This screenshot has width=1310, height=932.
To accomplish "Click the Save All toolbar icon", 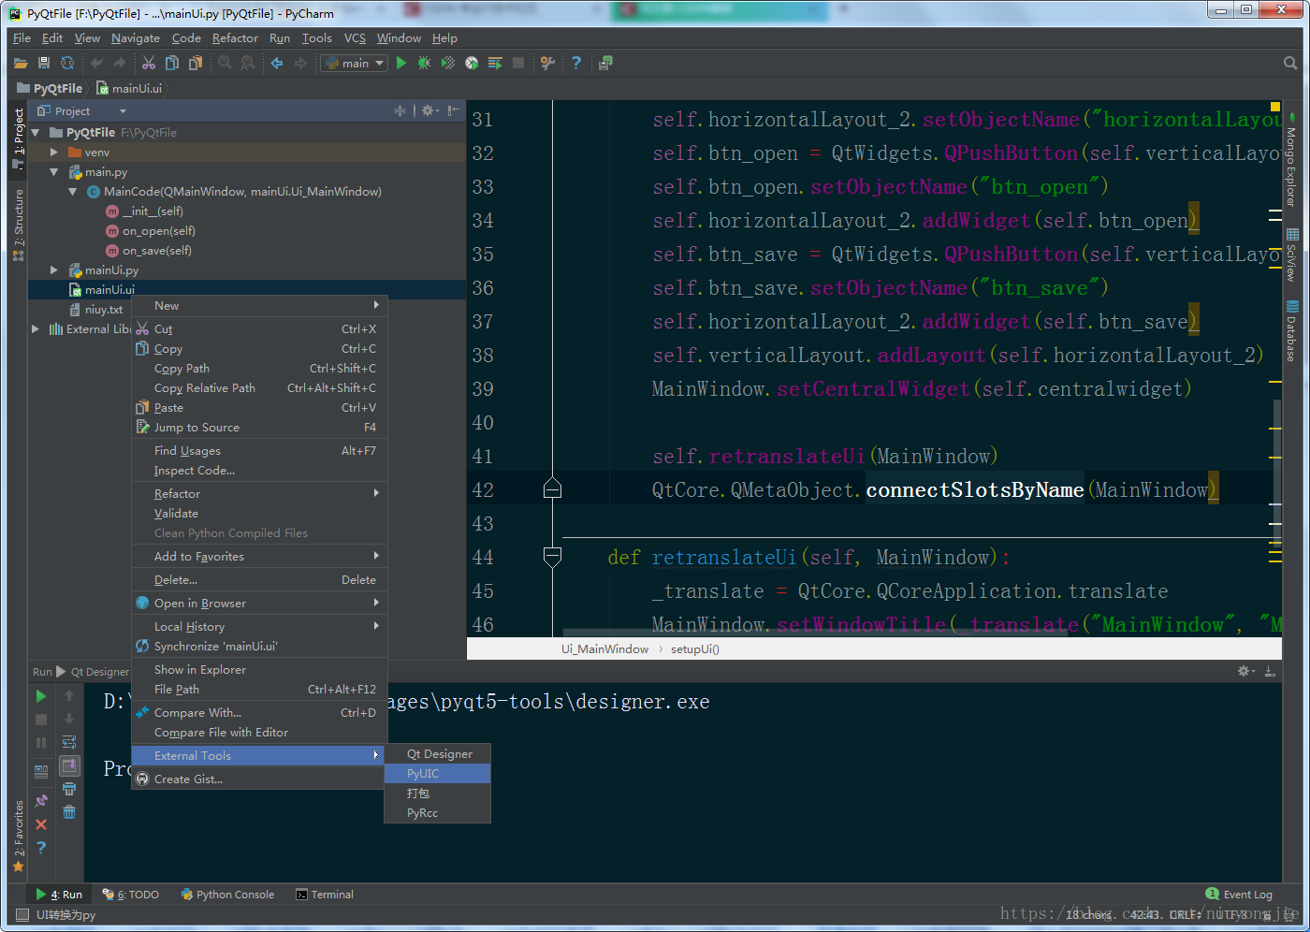I will 43,63.
